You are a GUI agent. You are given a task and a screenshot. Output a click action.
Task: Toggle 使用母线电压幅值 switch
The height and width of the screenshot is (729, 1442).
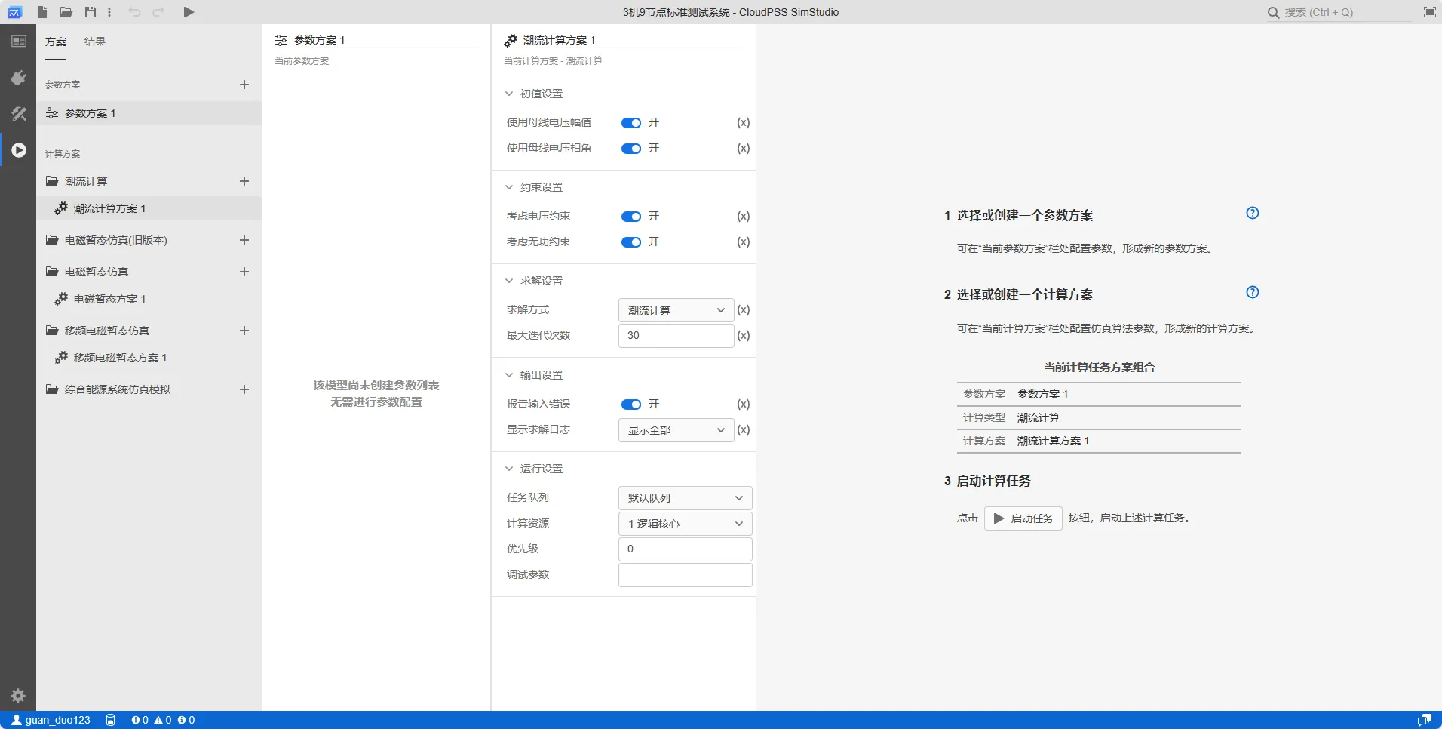(x=631, y=123)
